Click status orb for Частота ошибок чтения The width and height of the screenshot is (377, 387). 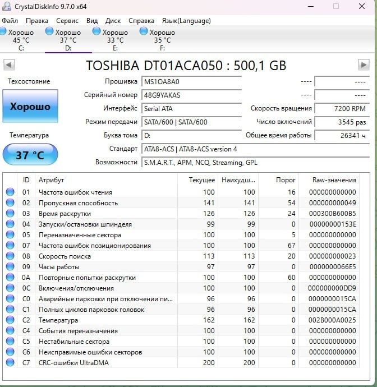tap(10, 192)
